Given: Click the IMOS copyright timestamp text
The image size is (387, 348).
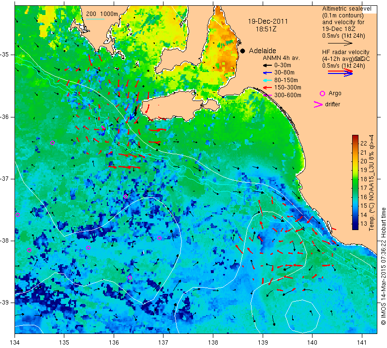Looking at the screenshot, I should coord(383,266).
